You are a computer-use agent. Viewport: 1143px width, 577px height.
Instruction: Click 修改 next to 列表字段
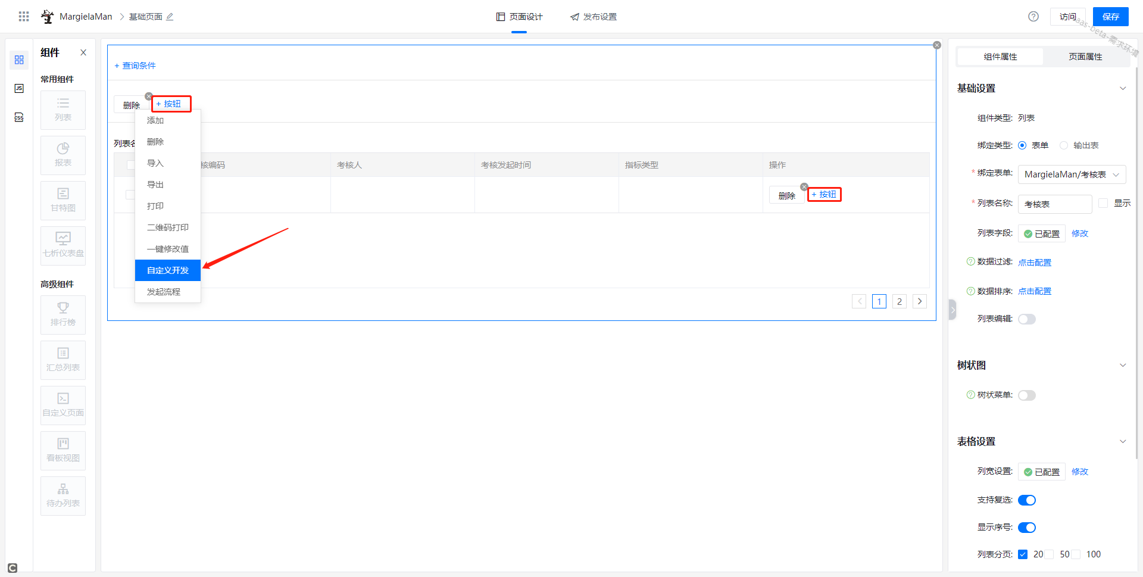[x=1080, y=233]
